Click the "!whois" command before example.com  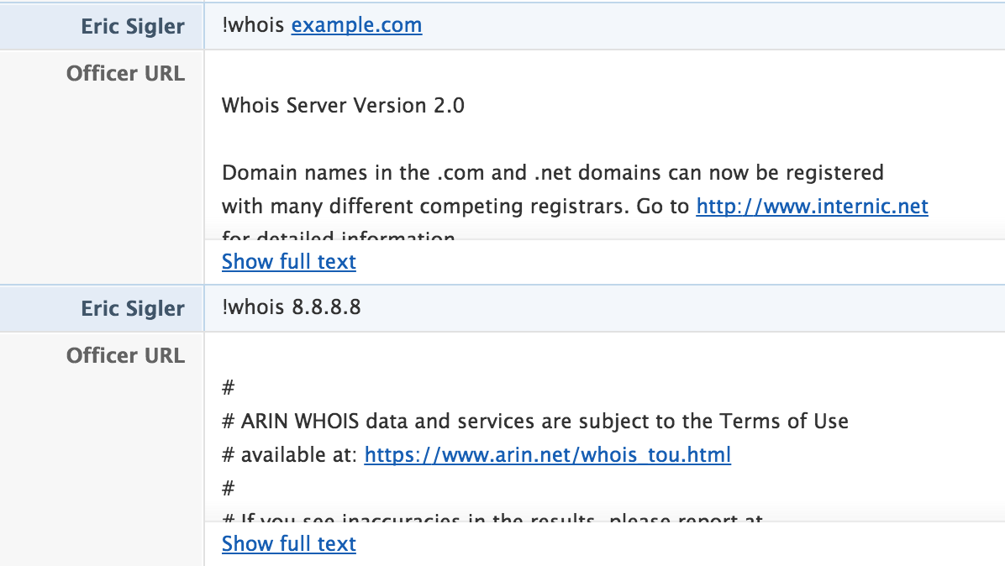pyautogui.click(x=253, y=25)
